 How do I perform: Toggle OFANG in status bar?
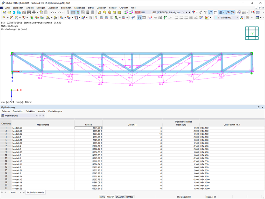coord(130,197)
